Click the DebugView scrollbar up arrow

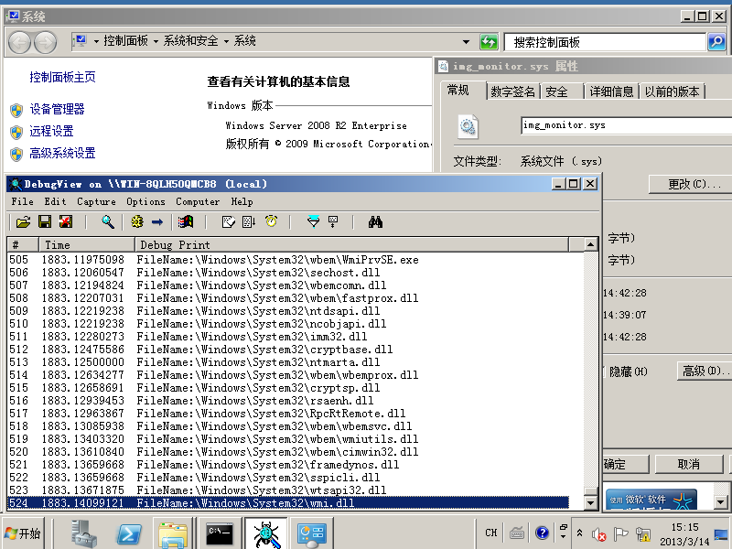click(x=590, y=244)
